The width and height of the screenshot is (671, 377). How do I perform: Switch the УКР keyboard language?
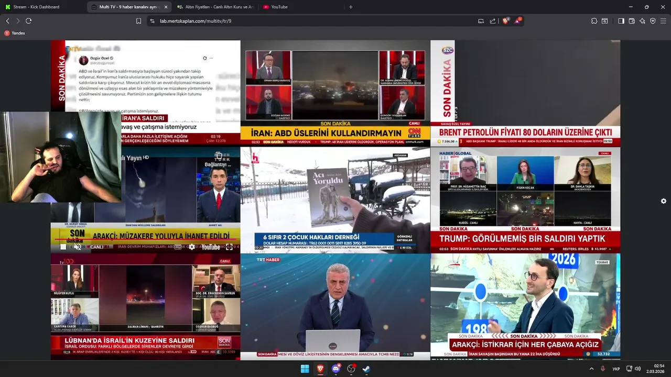click(x=616, y=369)
